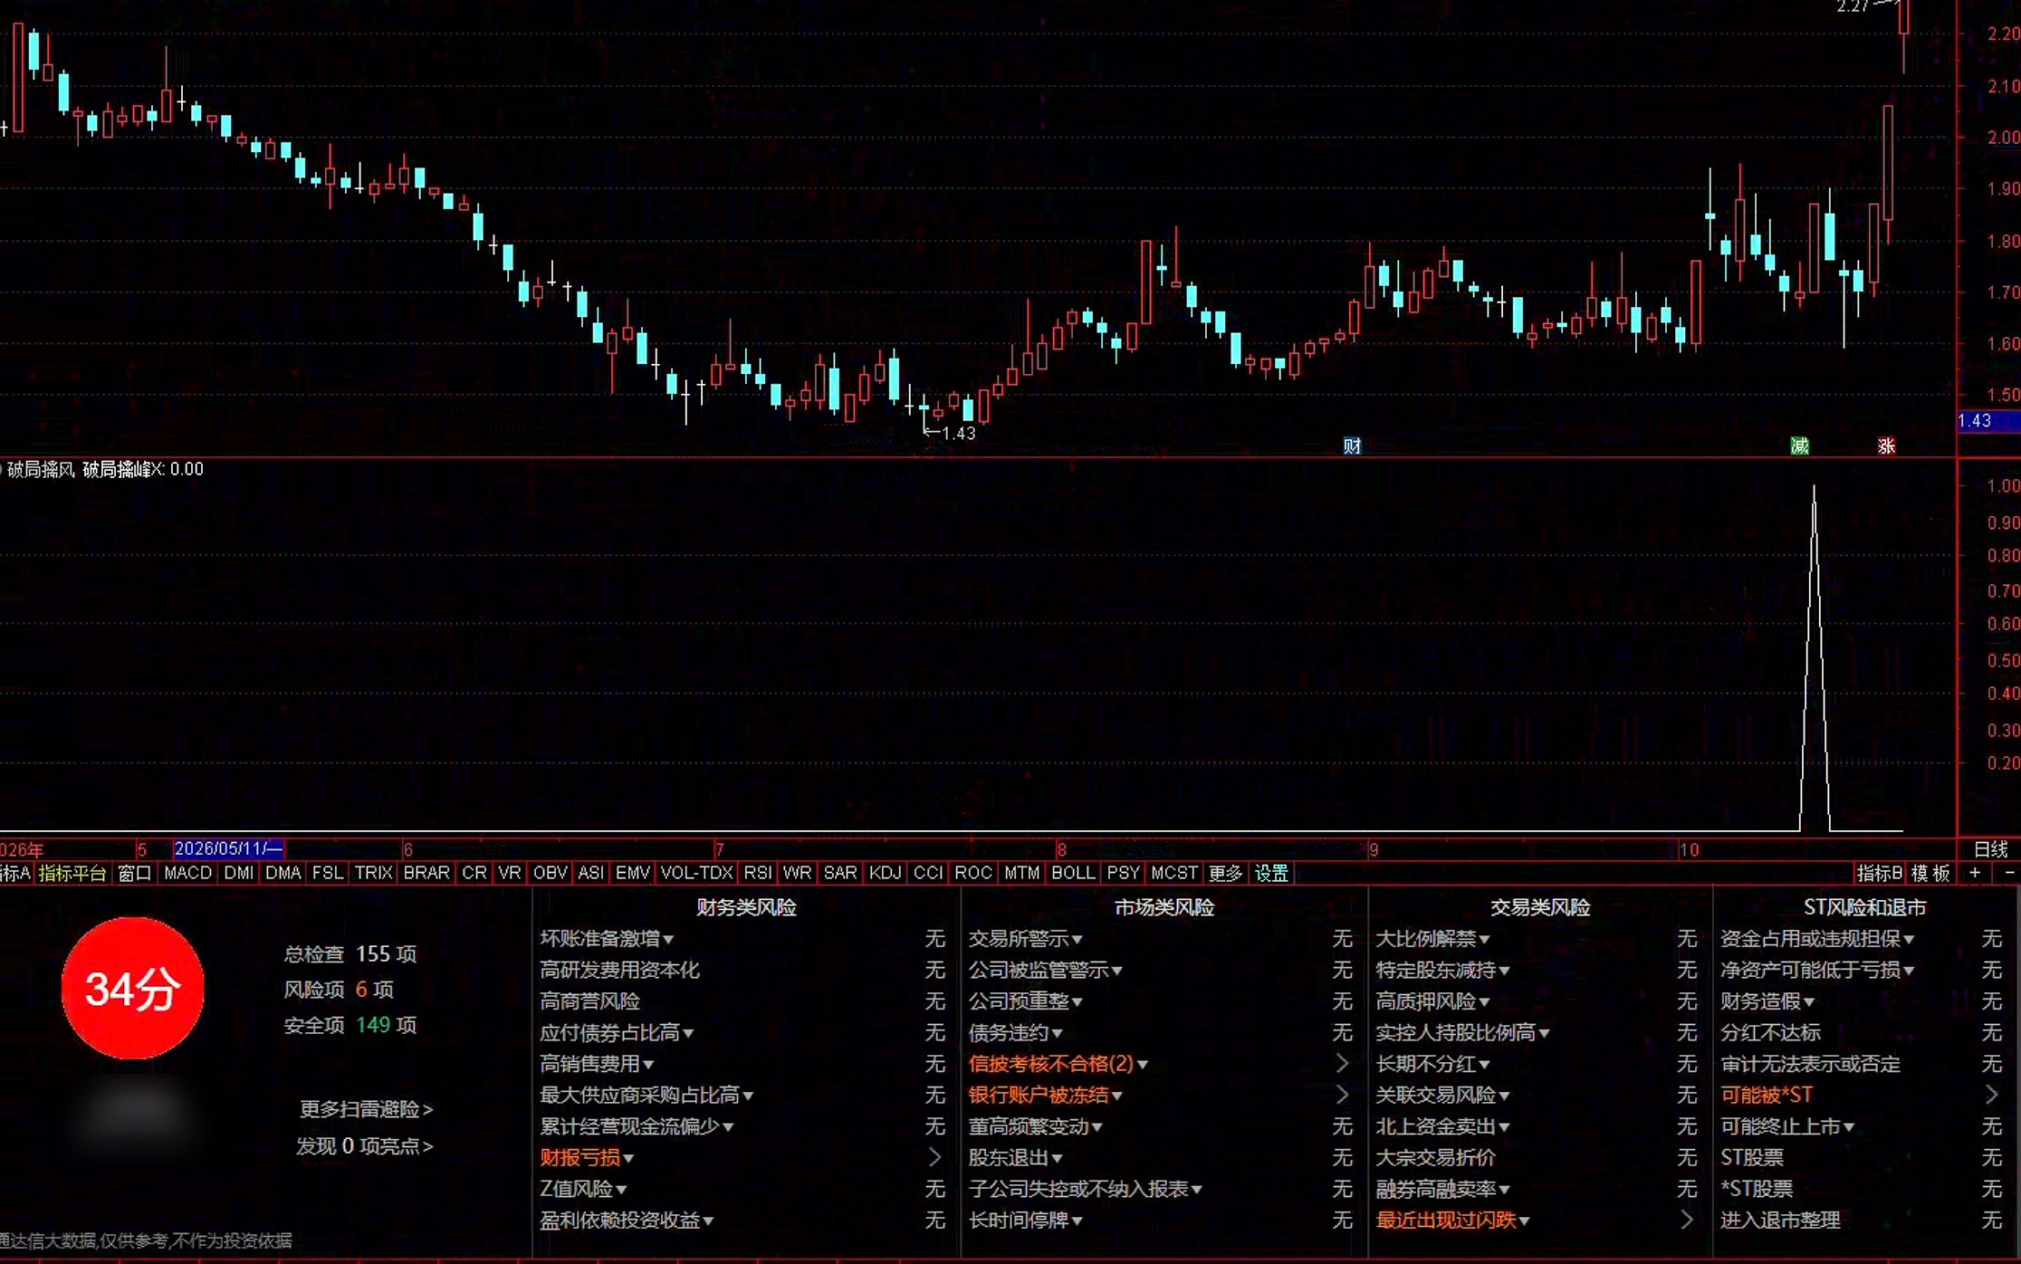Viewport: 2021px width, 1264px height.
Task: Click the 2026/05/11 date marker on timeline
Action: 228,848
